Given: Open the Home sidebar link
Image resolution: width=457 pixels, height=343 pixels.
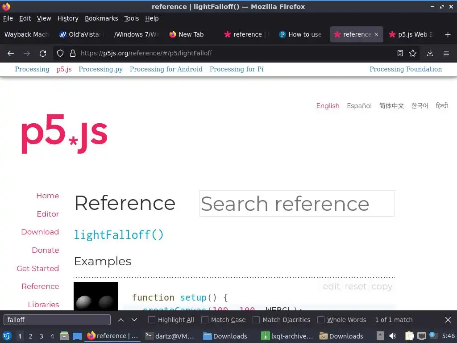Looking at the screenshot, I should 47,196.
